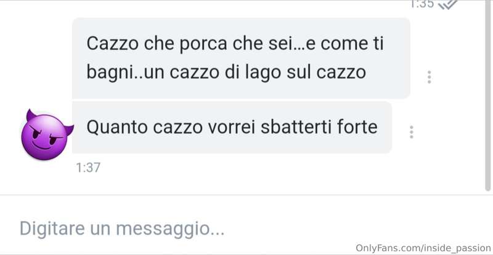Screen dimensions: 493x255
Task: Click the chat's vertical scrollbar
Action: click(488, 95)
